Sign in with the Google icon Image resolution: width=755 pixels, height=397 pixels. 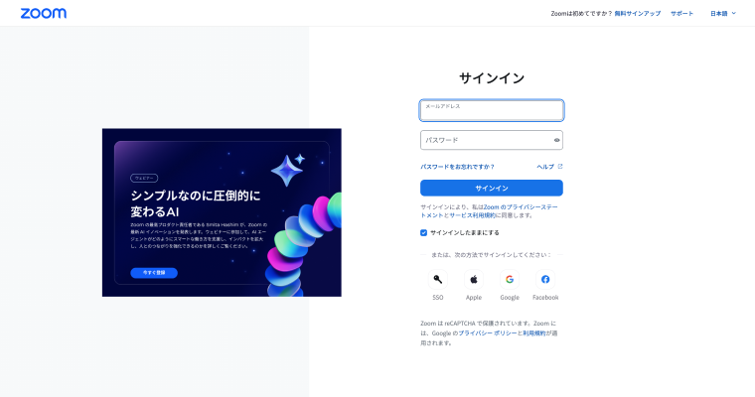click(x=510, y=280)
